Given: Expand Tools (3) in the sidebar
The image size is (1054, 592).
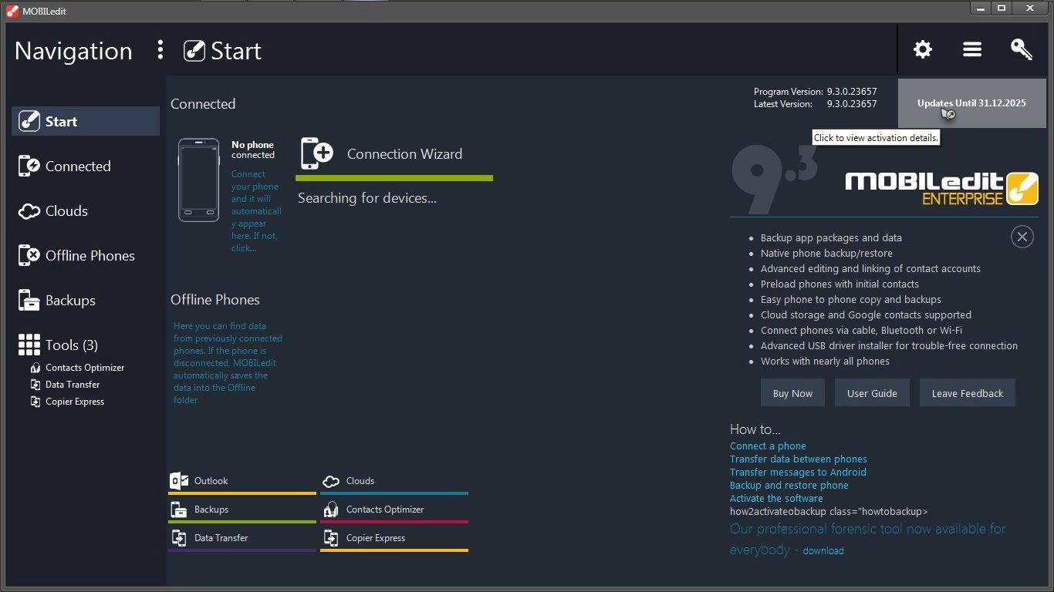Looking at the screenshot, I should pos(86,345).
